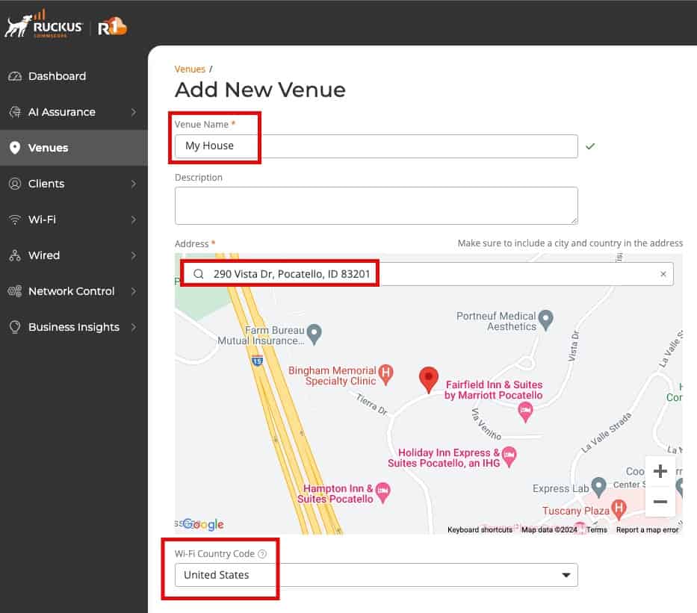Click the I-15 highway shield on map

(x=257, y=360)
